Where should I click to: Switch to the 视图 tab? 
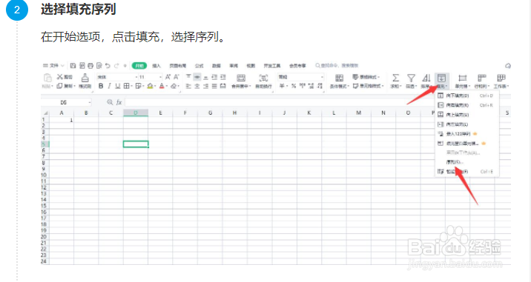[251, 66]
